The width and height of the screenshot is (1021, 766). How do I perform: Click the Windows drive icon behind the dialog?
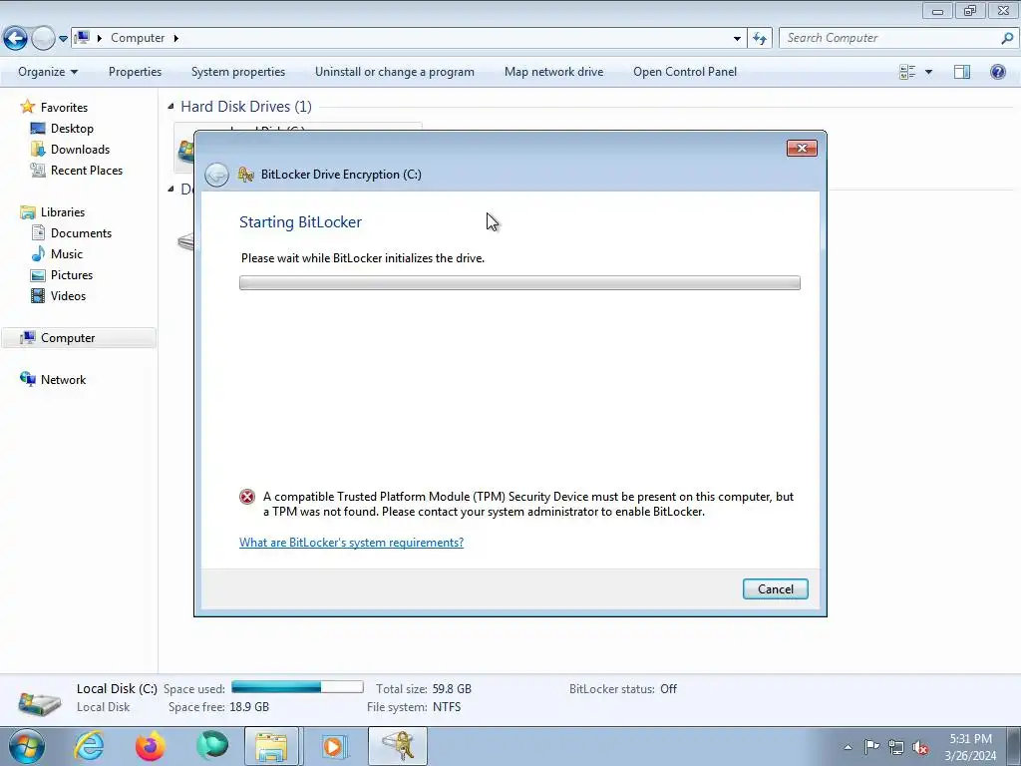pos(185,151)
